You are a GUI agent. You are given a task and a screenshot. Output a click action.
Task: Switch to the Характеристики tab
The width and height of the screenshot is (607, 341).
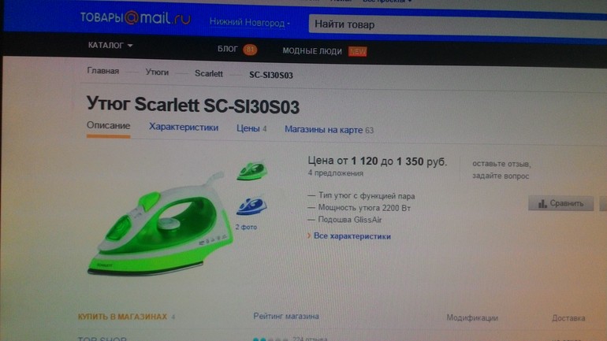click(184, 128)
